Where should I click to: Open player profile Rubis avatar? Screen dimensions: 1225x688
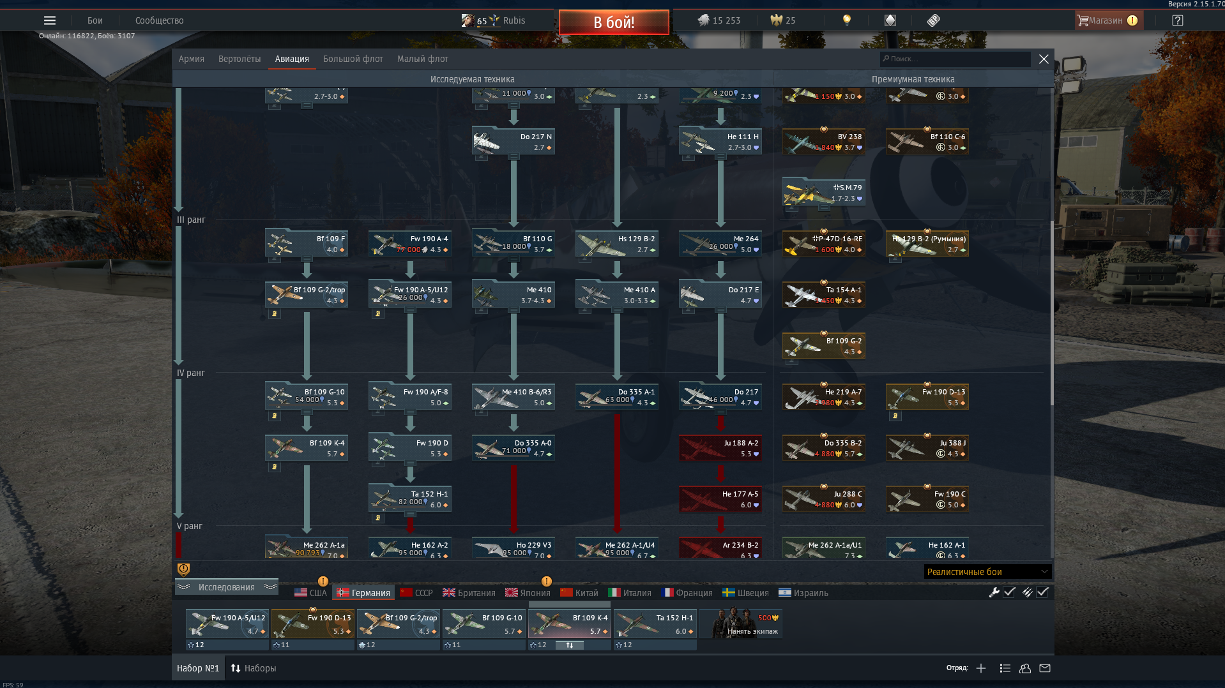[468, 20]
